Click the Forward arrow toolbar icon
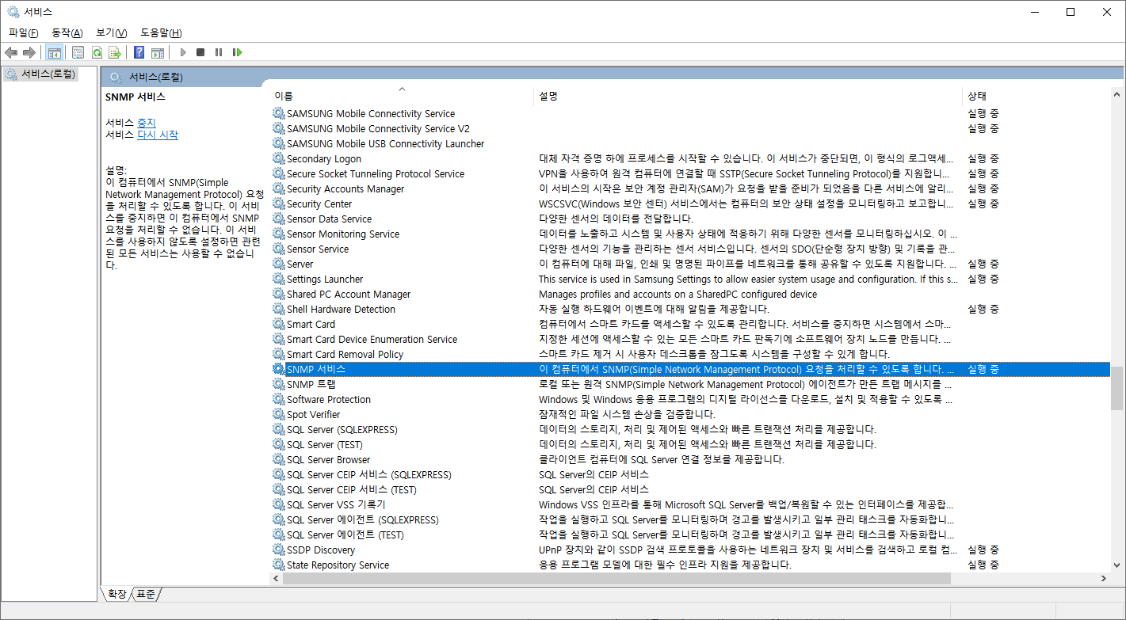The image size is (1126, 620). coord(29,52)
